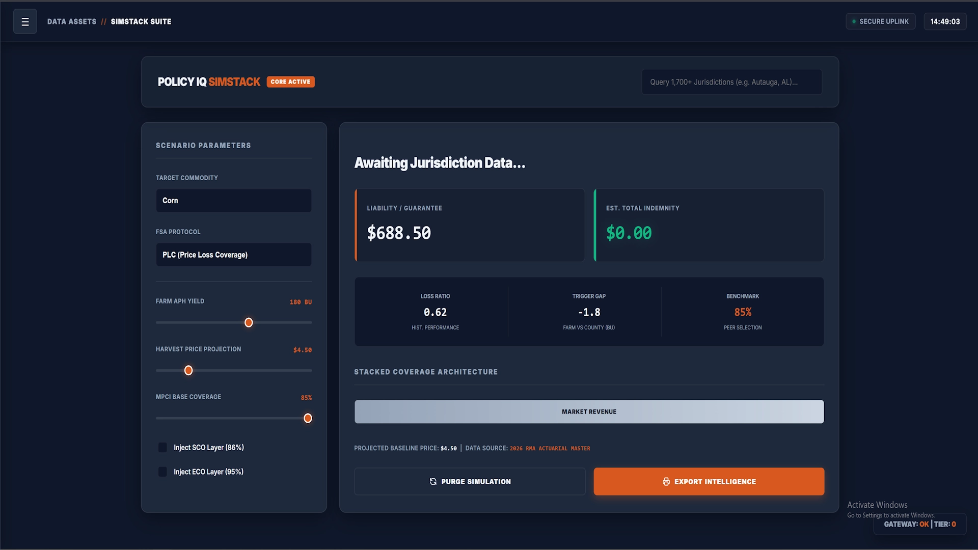The image size is (978, 550).
Task: Click the Projected Baseline Price $4.50 text
Action: click(x=405, y=448)
